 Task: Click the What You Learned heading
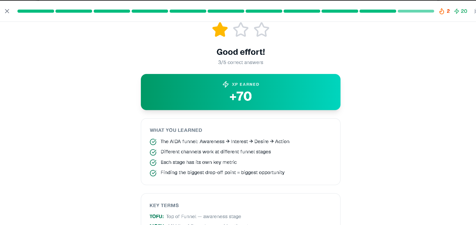[x=176, y=130]
